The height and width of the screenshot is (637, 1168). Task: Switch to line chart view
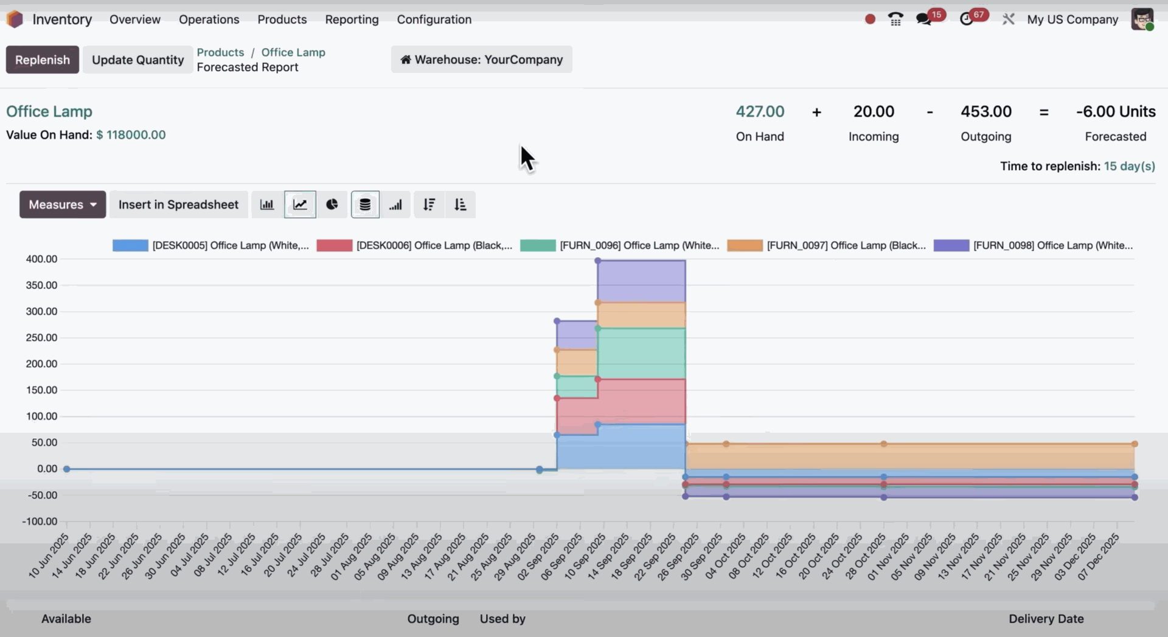tap(300, 205)
